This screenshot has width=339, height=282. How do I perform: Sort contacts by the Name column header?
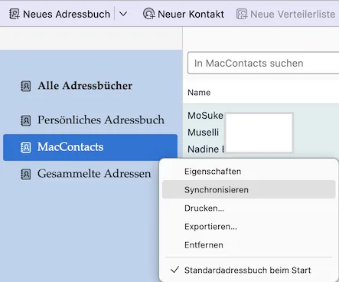(x=199, y=93)
